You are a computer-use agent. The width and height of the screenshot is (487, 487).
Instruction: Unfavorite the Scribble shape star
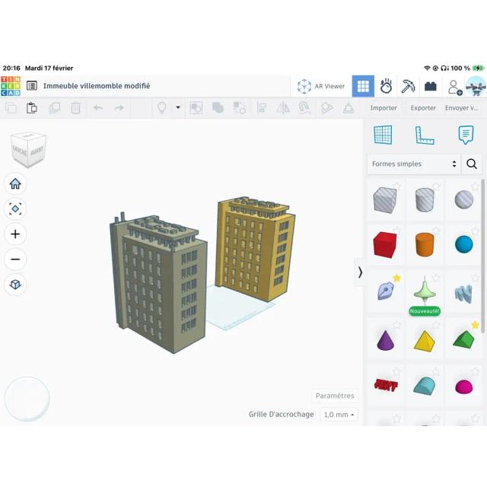click(396, 278)
